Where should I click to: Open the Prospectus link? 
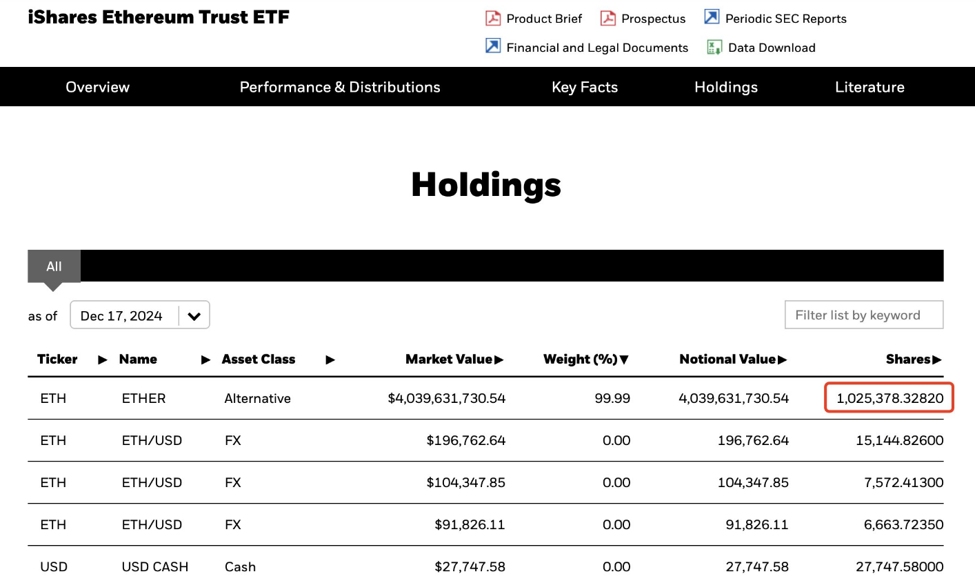[x=653, y=19]
